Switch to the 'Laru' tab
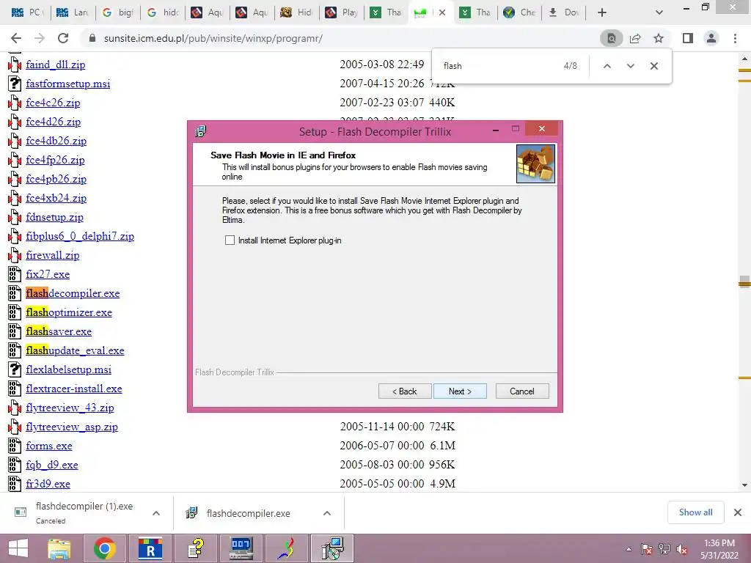 pyautogui.click(x=73, y=12)
